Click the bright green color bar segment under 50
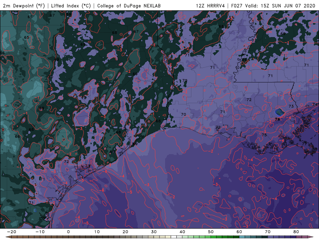Screen dimensions: 319x239 click(x=214, y=237)
